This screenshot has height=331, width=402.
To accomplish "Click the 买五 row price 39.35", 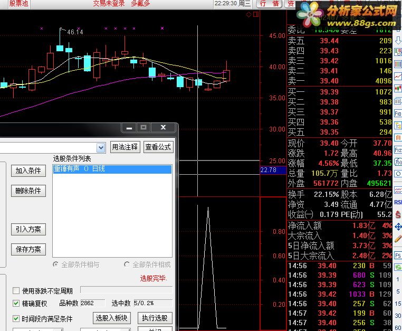I will [329, 133].
